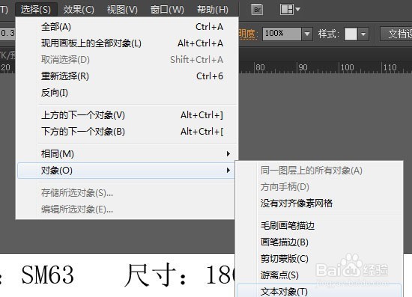
Task: Open the 窗口(W) menu
Action: (x=167, y=10)
